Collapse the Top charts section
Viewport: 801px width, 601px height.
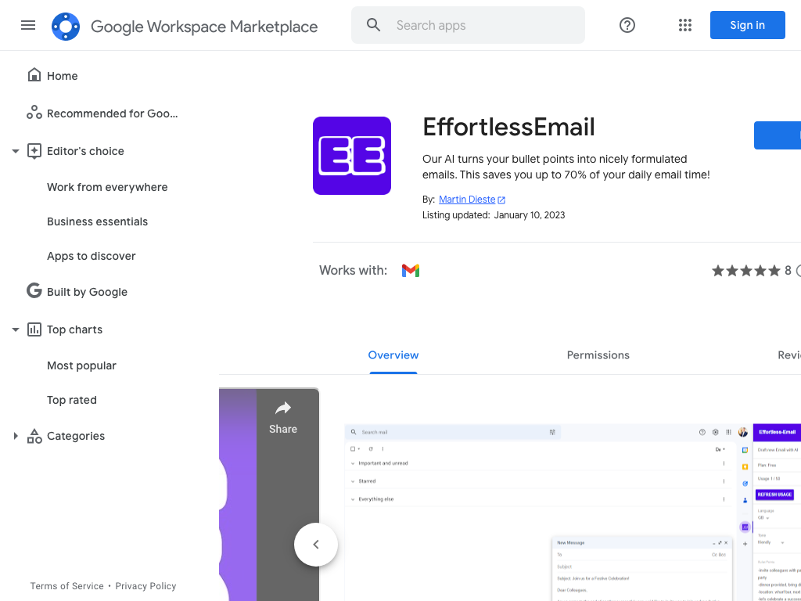16,329
